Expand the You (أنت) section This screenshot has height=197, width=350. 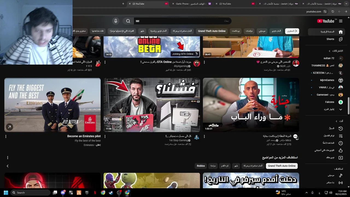click(339, 121)
